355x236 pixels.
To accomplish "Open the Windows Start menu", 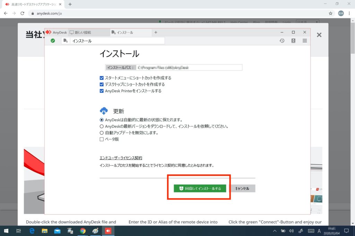I will [6, 231].
